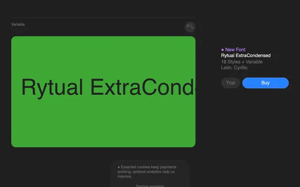The image size is (300, 187).
Task: Click the blue Buy button
Action: pyautogui.click(x=265, y=83)
